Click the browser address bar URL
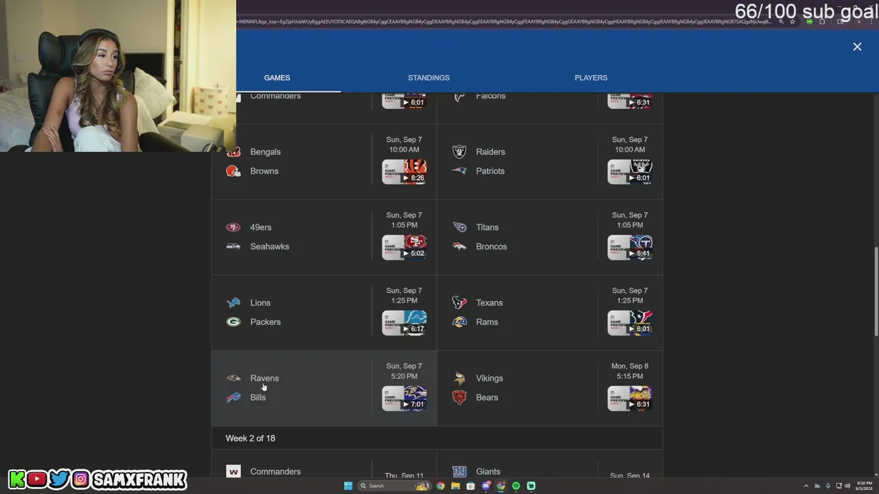This screenshot has height=494, width=879. point(505,21)
